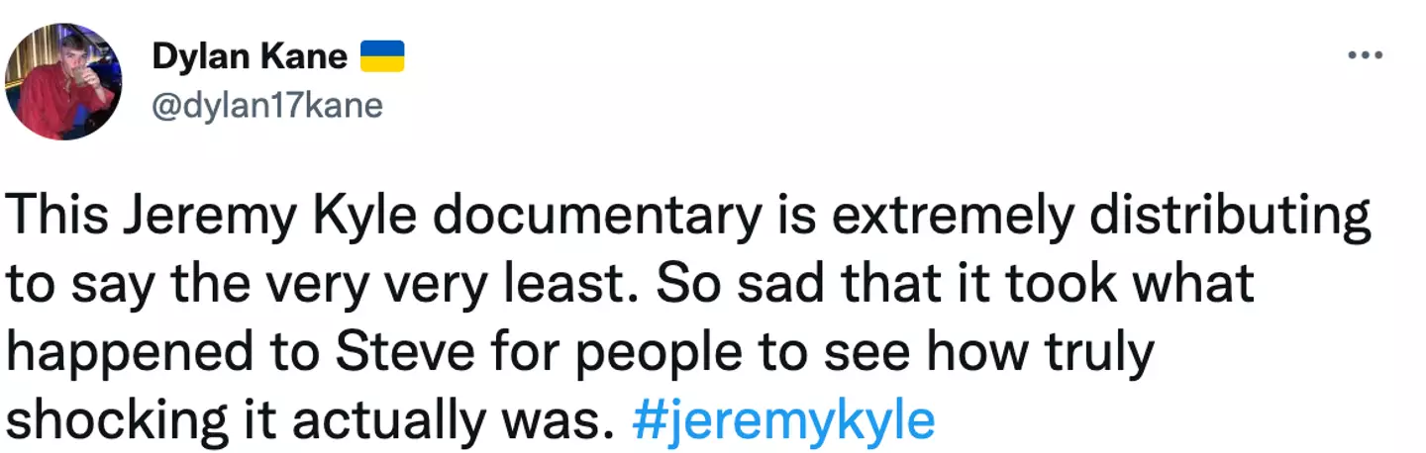The width and height of the screenshot is (1426, 453).
Task: Click the Ukraine flag emoji beside the name
Action: (x=380, y=56)
